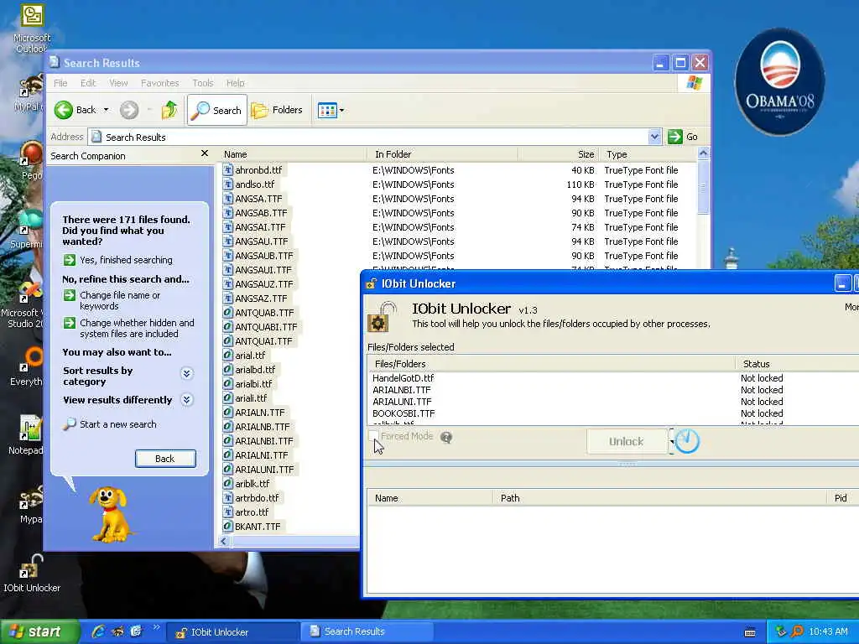This screenshot has height=644, width=859.
Task: Expand 'View results differently' chevron
Action: [x=186, y=400]
